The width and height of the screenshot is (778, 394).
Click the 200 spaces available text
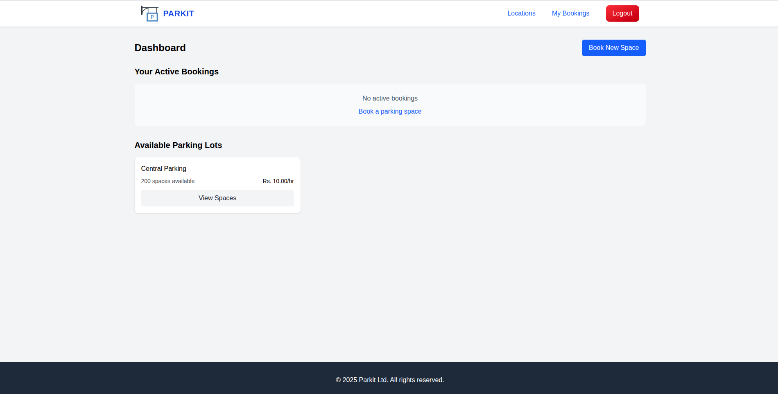point(168,181)
